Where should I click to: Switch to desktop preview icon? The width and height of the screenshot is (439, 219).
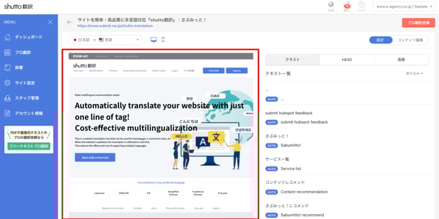pos(154,40)
